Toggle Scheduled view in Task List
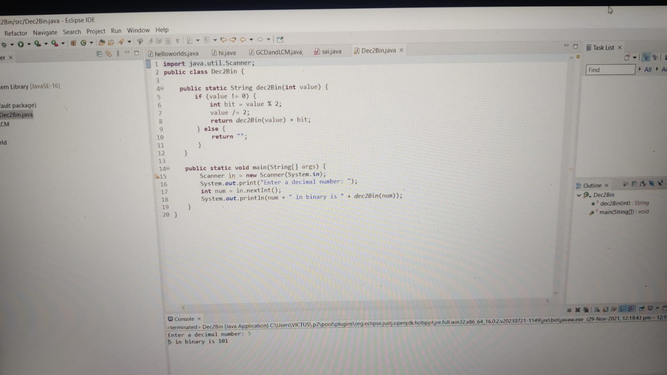The height and width of the screenshot is (375, 667). pos(655,58)
